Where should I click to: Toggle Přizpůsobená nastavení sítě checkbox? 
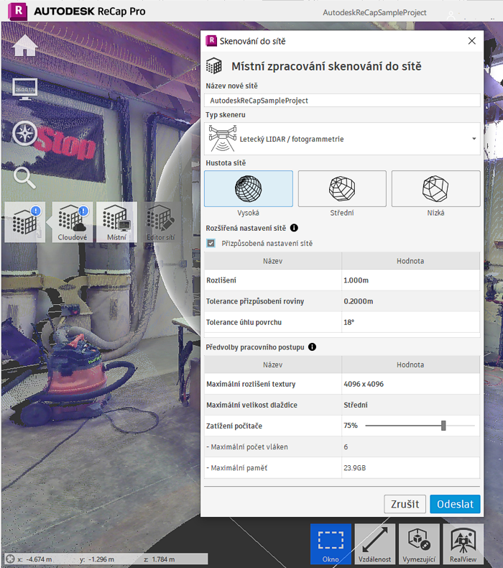[211, 244]
